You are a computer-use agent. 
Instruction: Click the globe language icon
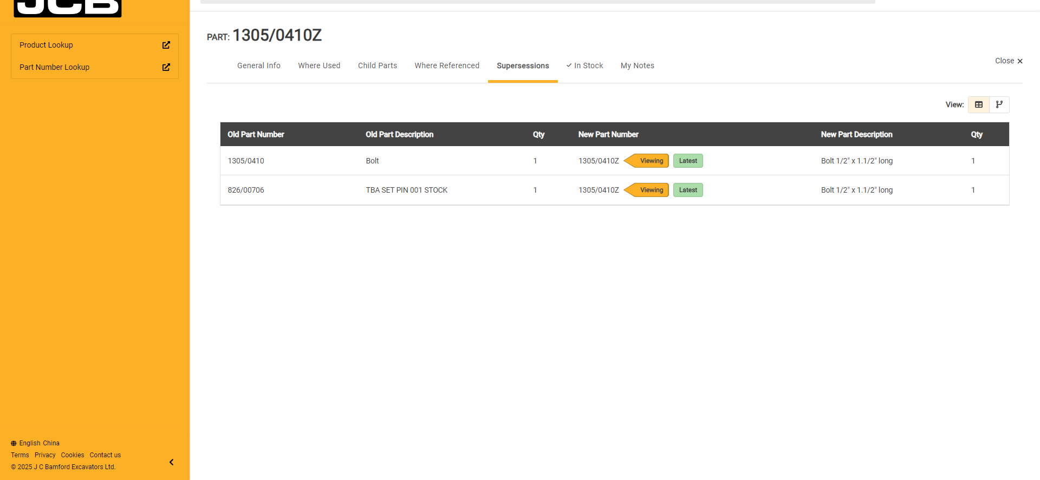pyautogui.click(x=14, y=443)
